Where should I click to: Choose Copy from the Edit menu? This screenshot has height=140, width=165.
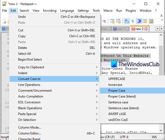click(54, 36)
